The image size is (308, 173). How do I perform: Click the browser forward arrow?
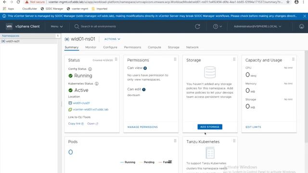point(12,2)
